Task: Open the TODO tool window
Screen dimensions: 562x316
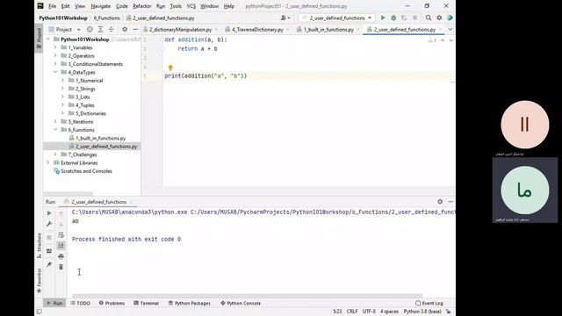Action: [80, 303]
